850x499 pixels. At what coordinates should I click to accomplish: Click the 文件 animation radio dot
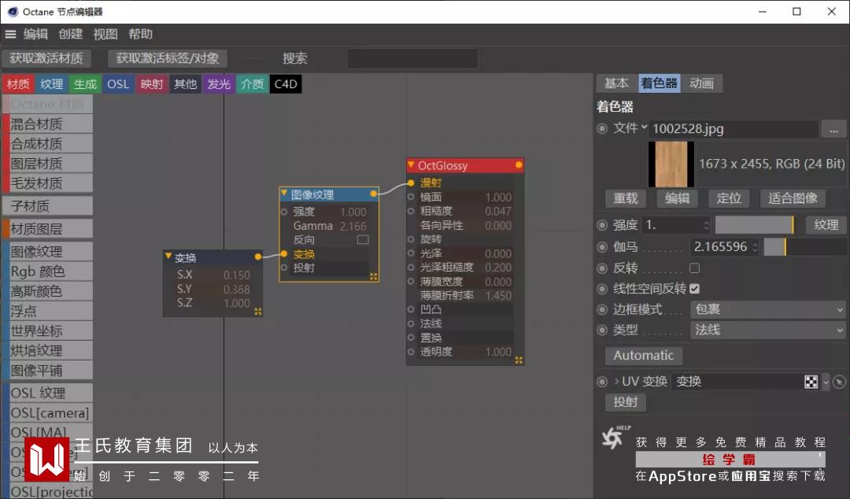tap(602, 128)
